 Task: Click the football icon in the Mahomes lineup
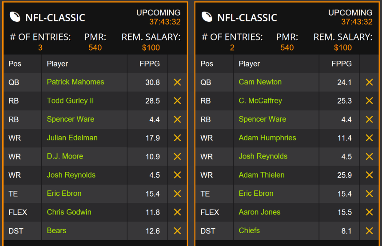pos(15,17)
